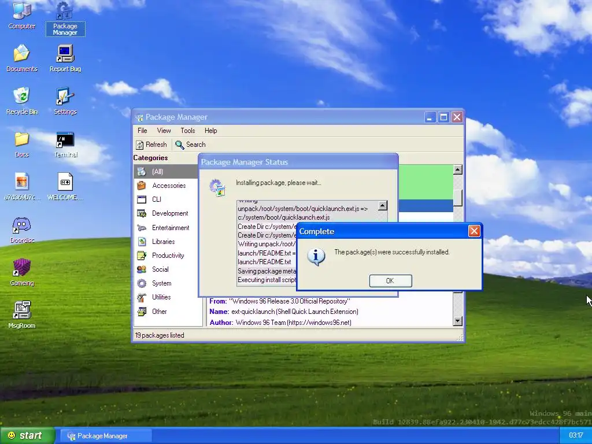Launch the Report Bug shortcut
Screen dimensions: 592x444
[65, 58]
